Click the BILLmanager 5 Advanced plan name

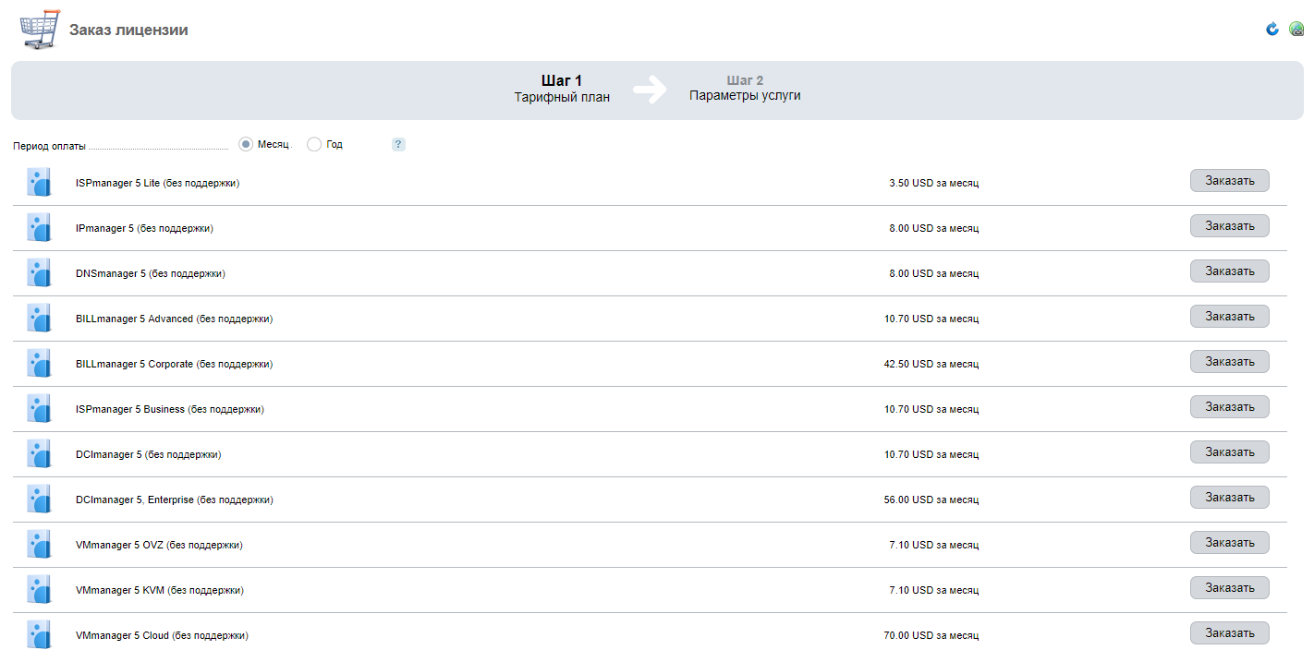pyautogui.click(x=175, y=319)
